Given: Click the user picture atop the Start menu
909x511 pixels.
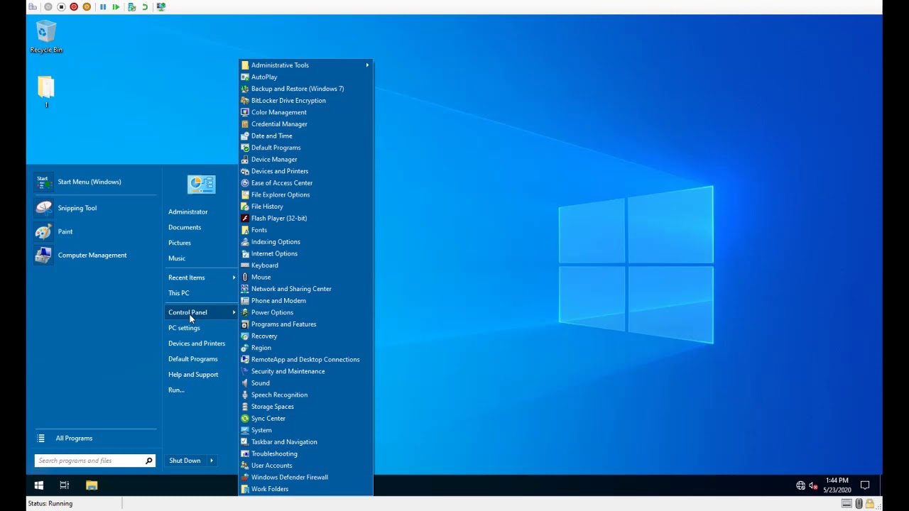Looking at the screenshot, I should [x=201, y=185].
